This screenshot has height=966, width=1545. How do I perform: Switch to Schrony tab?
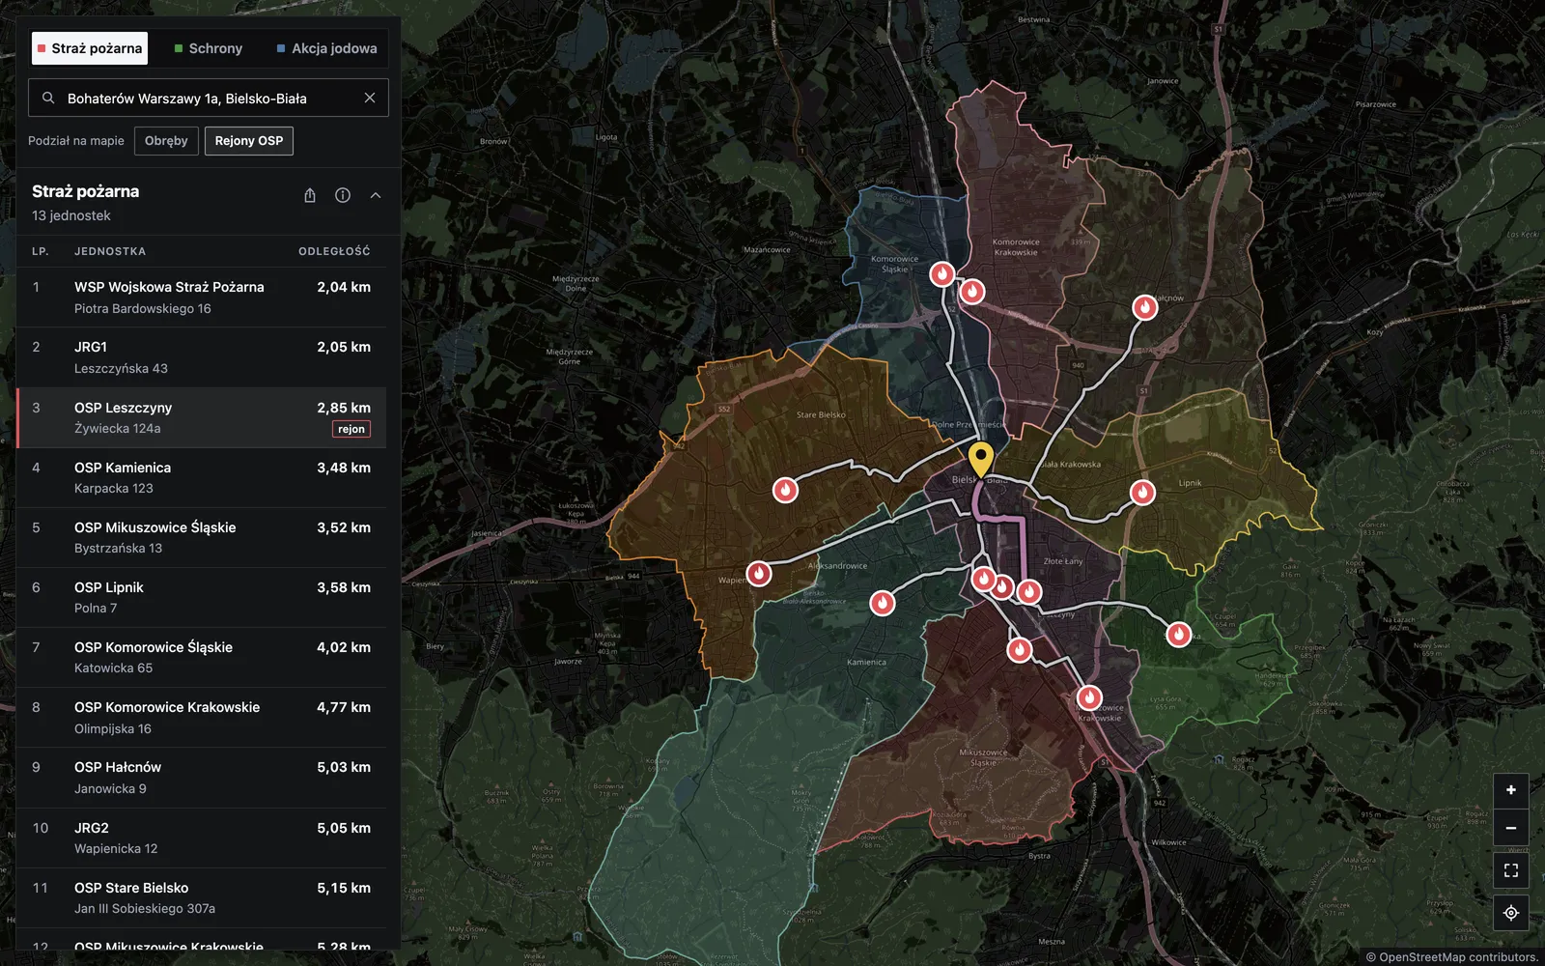tap(208, 48)
